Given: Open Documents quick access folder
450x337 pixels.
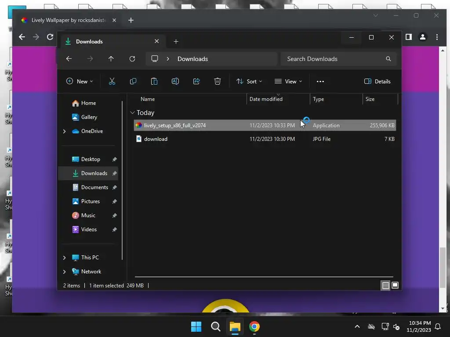Looking at the screenshot, I should coord(94,187).
